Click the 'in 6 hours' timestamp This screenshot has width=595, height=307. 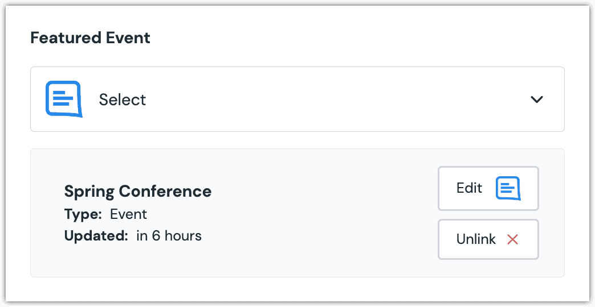(x=169, y=236)
